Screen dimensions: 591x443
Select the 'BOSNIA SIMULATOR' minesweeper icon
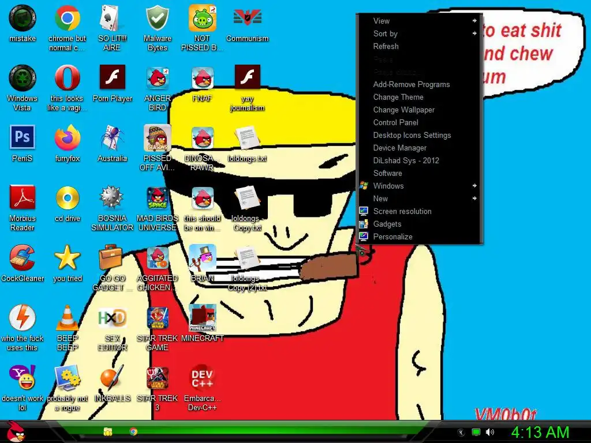[x=112, y=197]
